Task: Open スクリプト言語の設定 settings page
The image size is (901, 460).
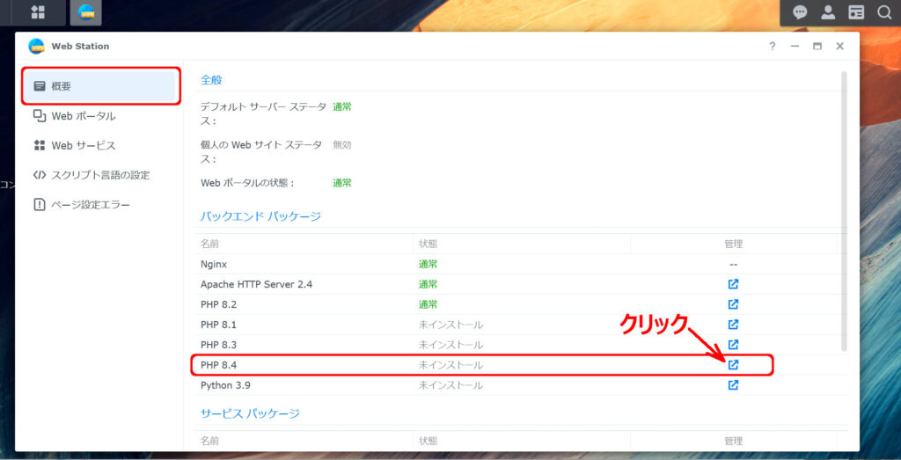Action: click(99, 175)
